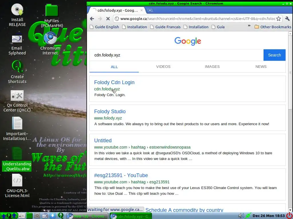Open the Sylpheed mail icon in taskbar
293x219 pixels.
coord(45,216)
